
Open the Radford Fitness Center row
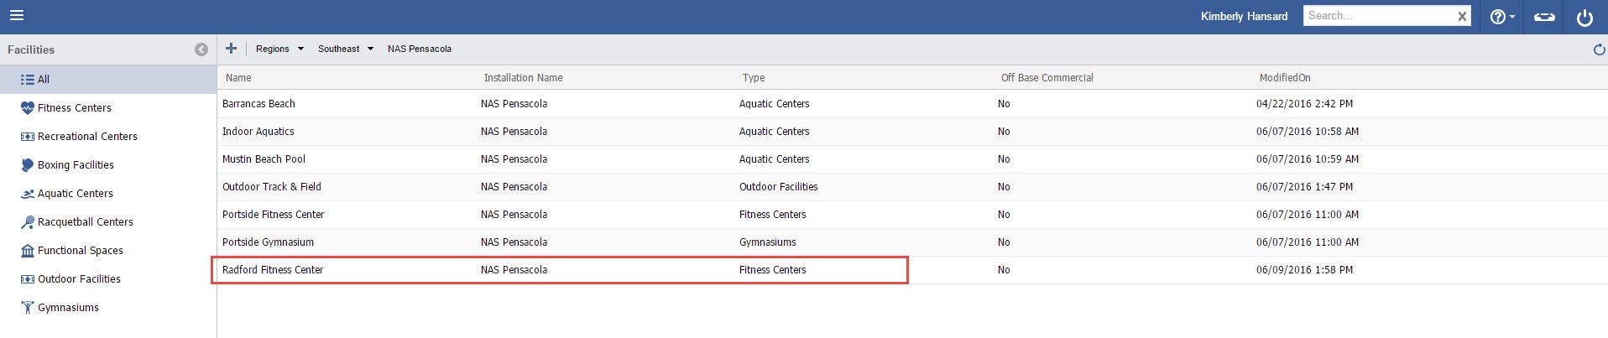pyautogui.click(x=273, y=270)
